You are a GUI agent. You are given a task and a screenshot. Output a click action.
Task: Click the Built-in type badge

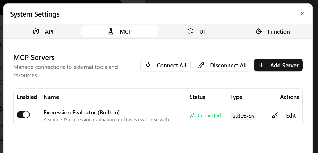(243, 116)
